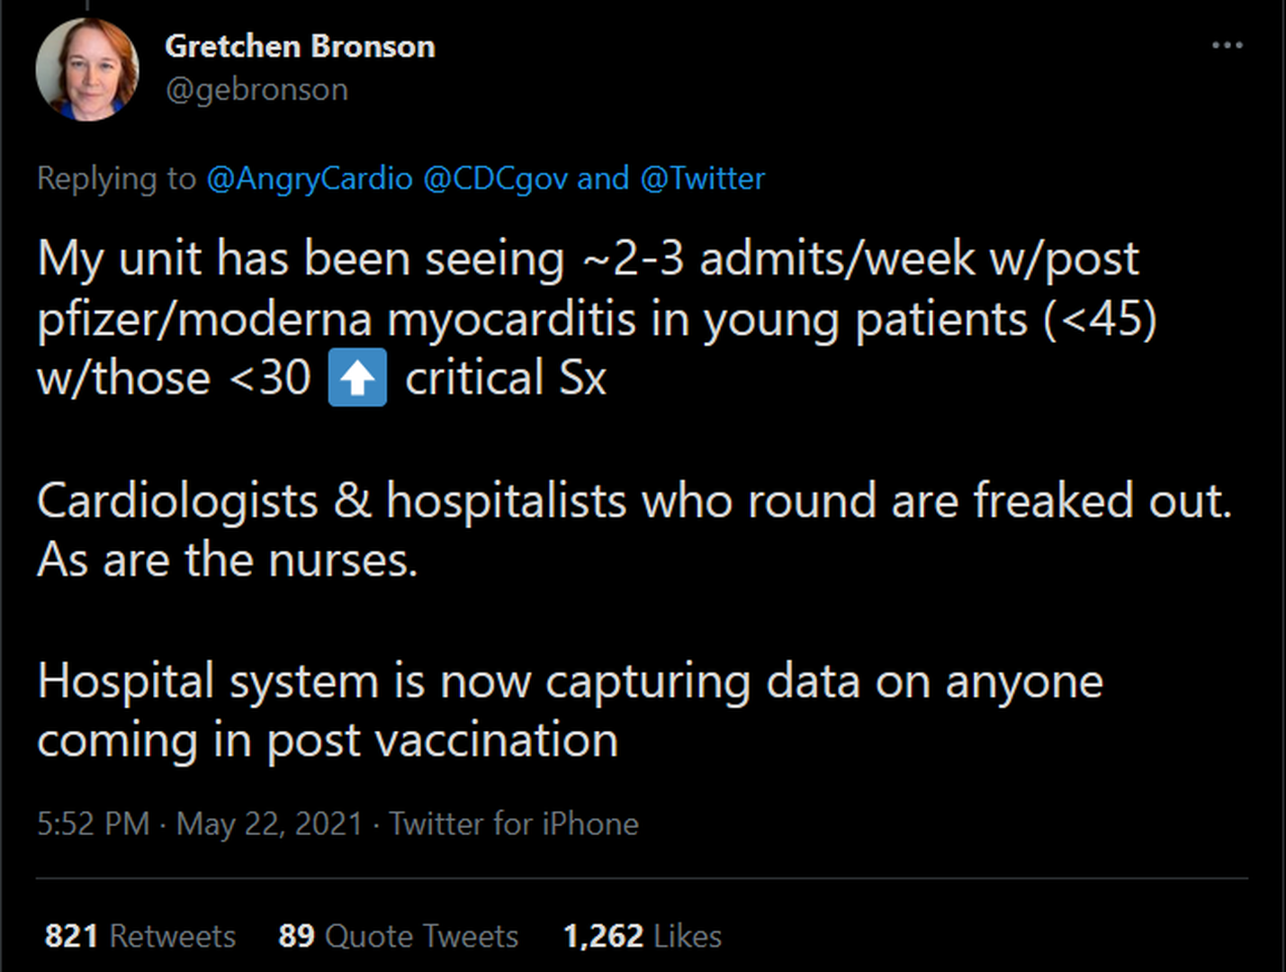This screenshot has height=972, width=1286.
Task: View the 821 Retweets list
Action: pos(140,936)
